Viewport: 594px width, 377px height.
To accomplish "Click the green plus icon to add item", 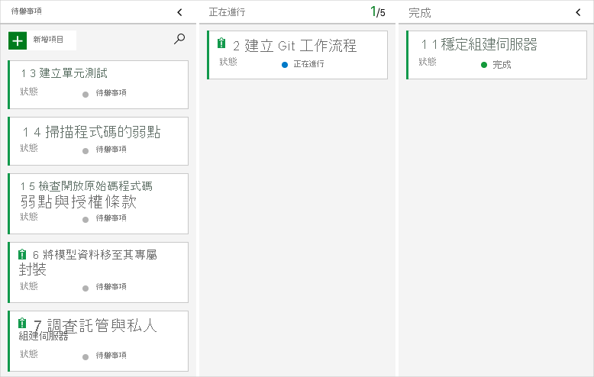I will 18,40.
